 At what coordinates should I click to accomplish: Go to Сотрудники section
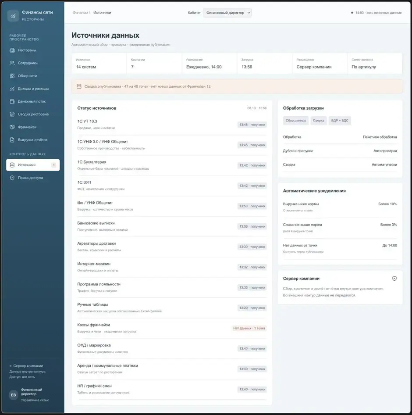click(33, 63)
